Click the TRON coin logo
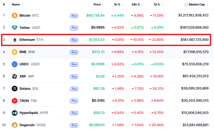Screen dimensions: 214x129 pos(14,101)
